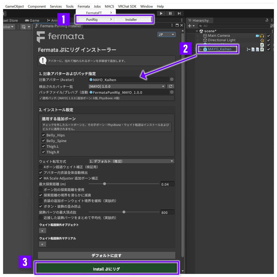Viewport: 277px width, 277px height.
Task: Click the camera component icon on Main Camera row
Action: (x=257, y=36)
